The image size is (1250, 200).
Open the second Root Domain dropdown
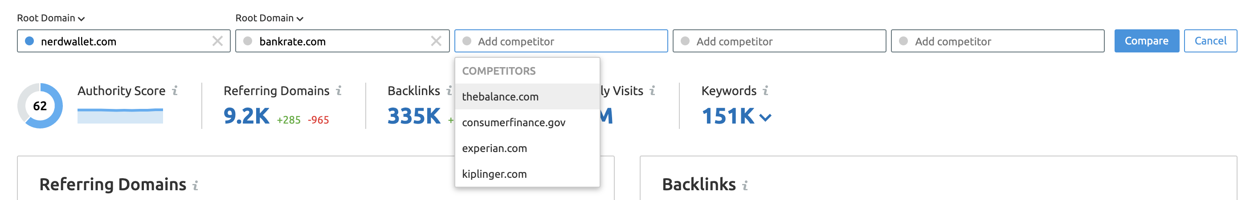coord(270,18)
